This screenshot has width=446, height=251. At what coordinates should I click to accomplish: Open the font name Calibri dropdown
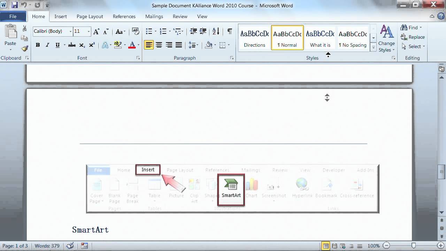click(x=70, y=31)
